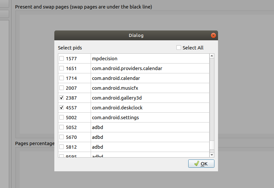This screenshot has width=274, height=188.
Task: Check the box for pid 1577
Action: (x=62, y=58)
